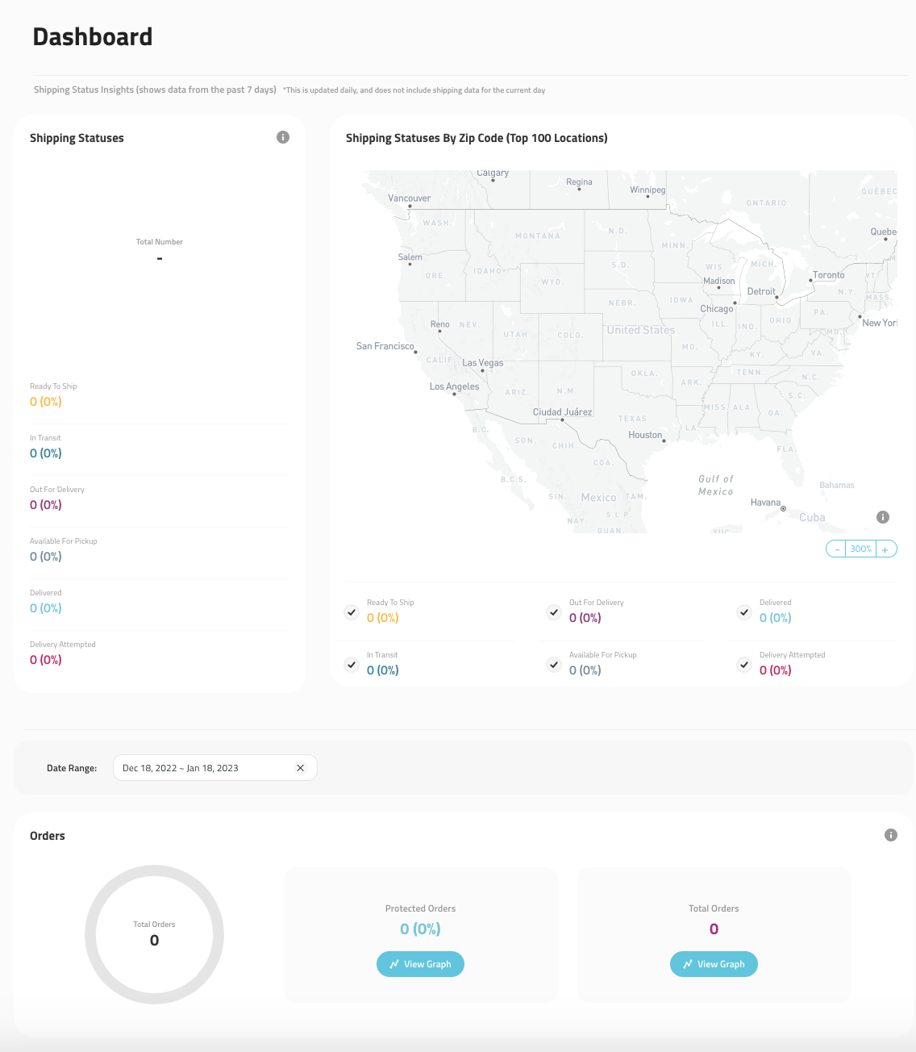The height and width of the screenshot is (1052, 916).
Task: Zoom in the map with plus button
Action: point(885,549)
